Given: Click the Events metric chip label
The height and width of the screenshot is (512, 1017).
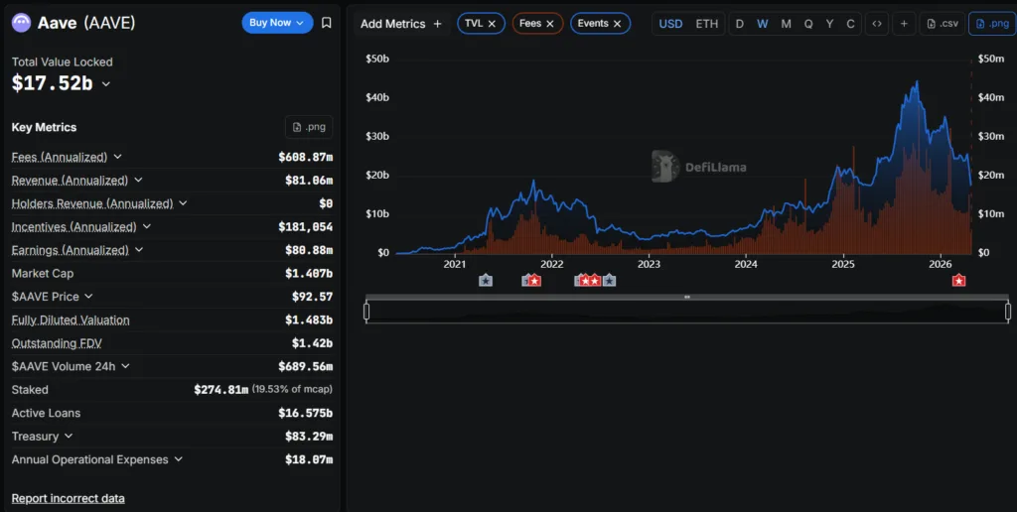Looking at the screenshot, I should click(x=593, y=24).
